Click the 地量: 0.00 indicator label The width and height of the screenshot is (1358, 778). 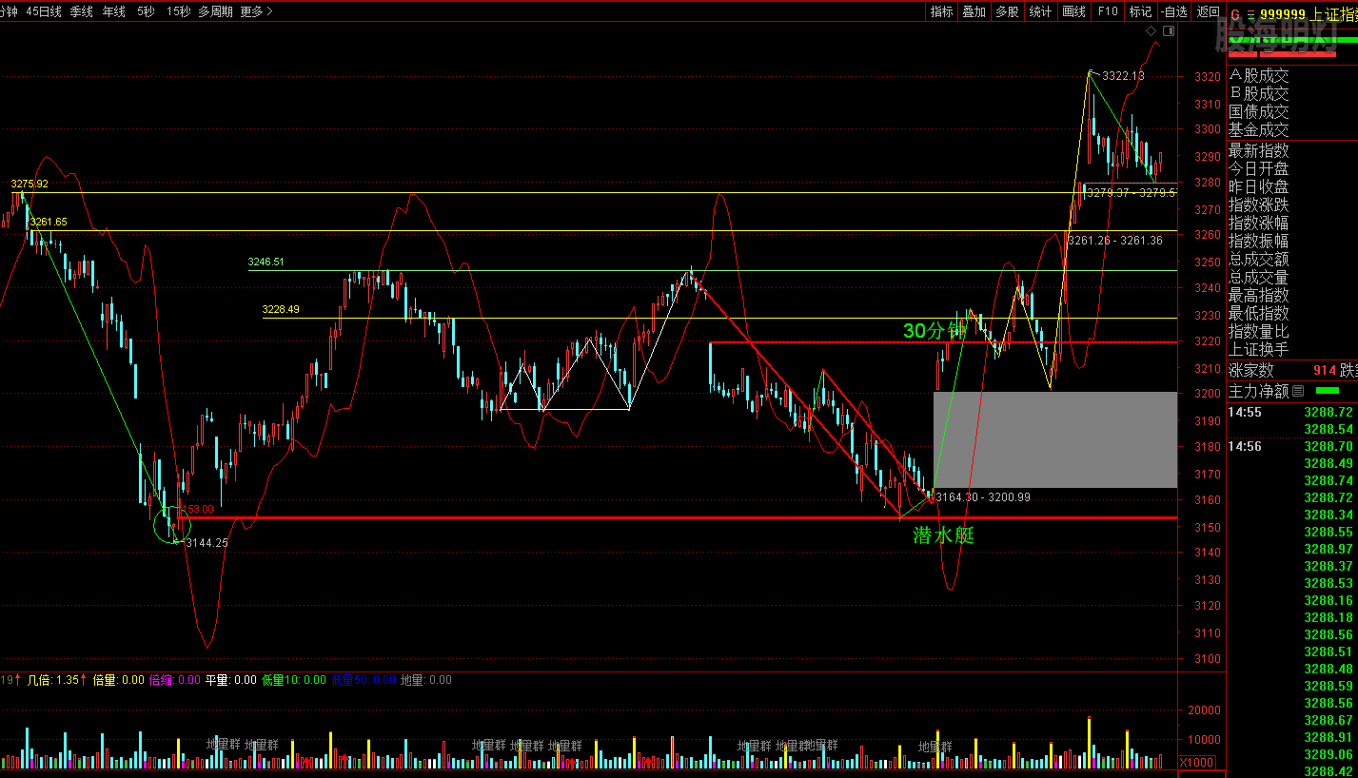tap(426, 680)
